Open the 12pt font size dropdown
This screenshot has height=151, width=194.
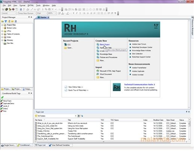pos(46,13)
